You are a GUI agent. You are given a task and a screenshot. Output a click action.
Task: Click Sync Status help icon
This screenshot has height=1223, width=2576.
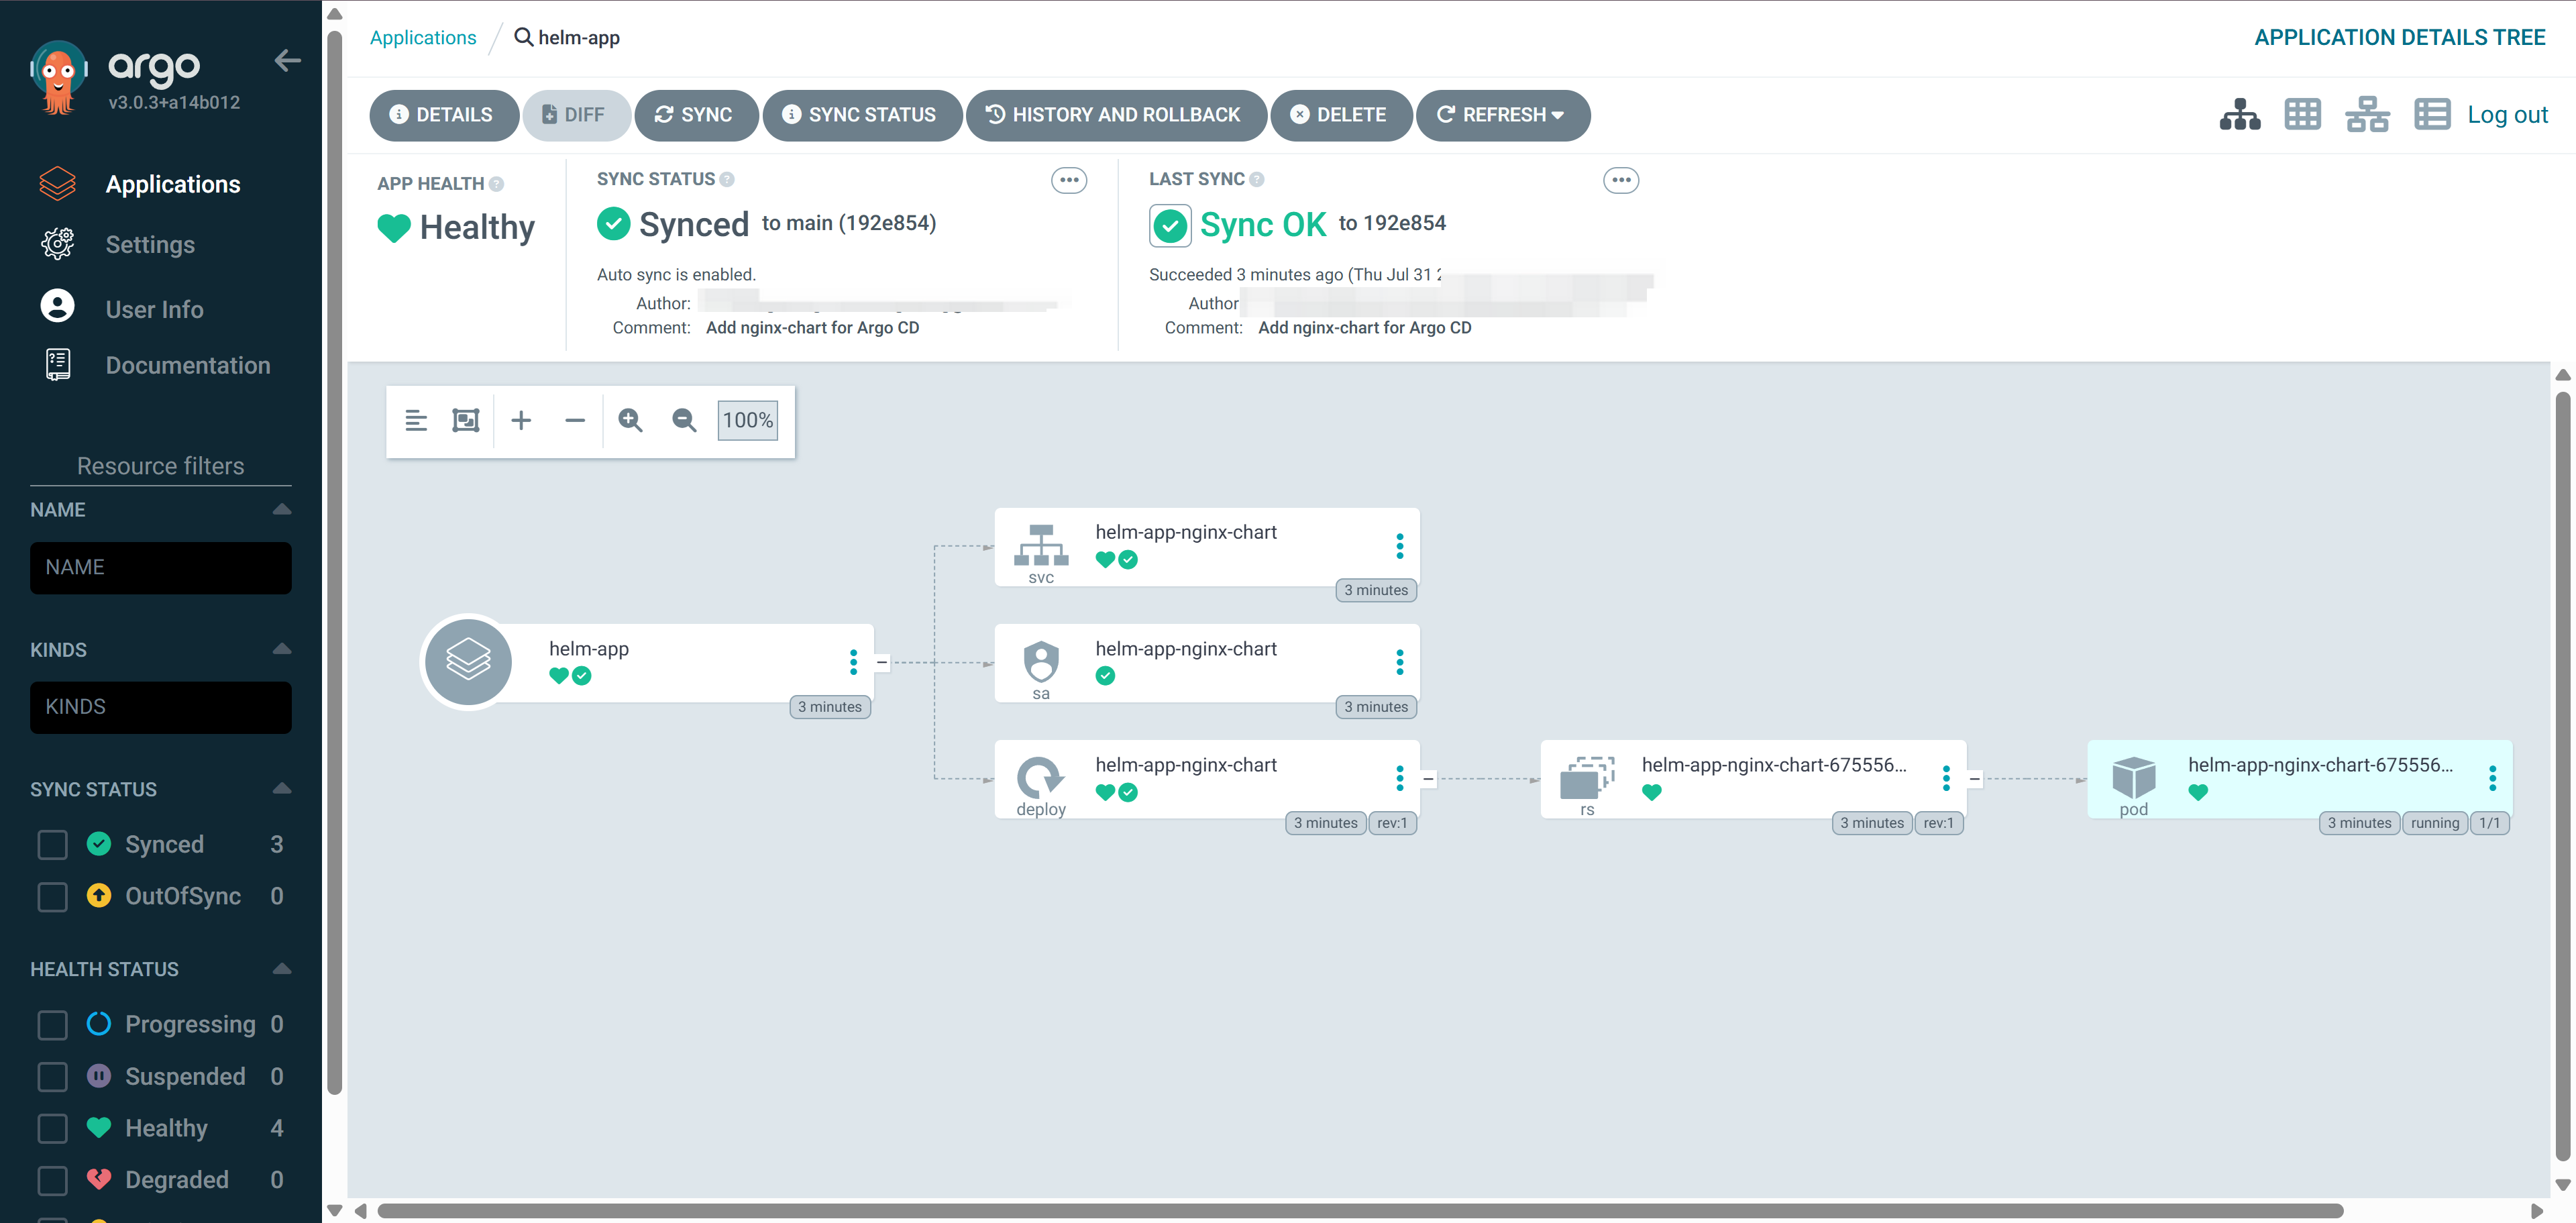point(727,180)
